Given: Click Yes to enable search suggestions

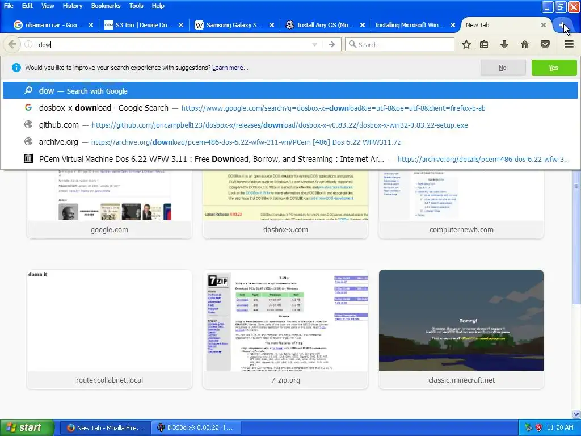Looking at the screenshot, I should pyautogui.click(x=554, y=68).
